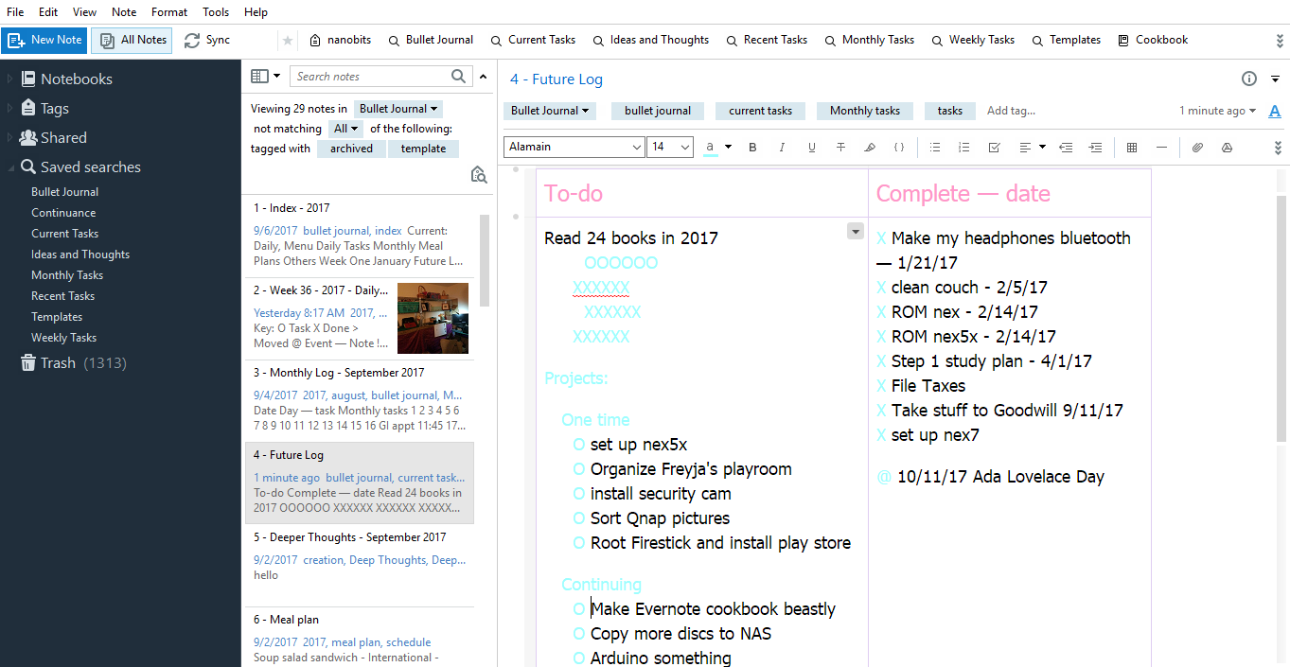This screenshot has height=667, width=1290.
Task: Click the search magnifier in Search notes
Action: click(x=459, y=77)
